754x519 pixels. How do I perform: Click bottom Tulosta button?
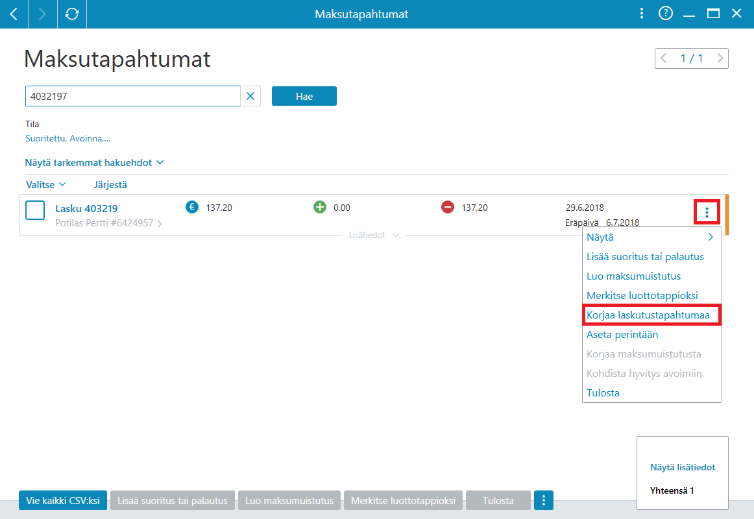[498, 500]
